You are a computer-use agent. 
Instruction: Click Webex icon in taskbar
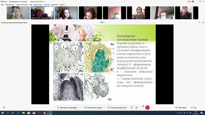(x=50, y=113)
